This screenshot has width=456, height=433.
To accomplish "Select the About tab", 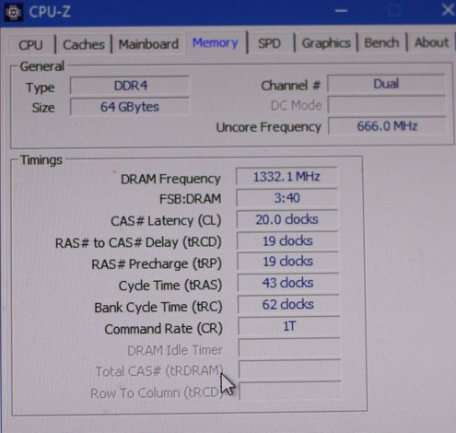I will tap(431, 42).
